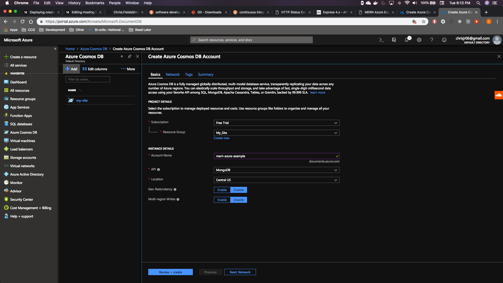Click the feedback smiley icon
The image size is (503, 283).
click(444, 40)
